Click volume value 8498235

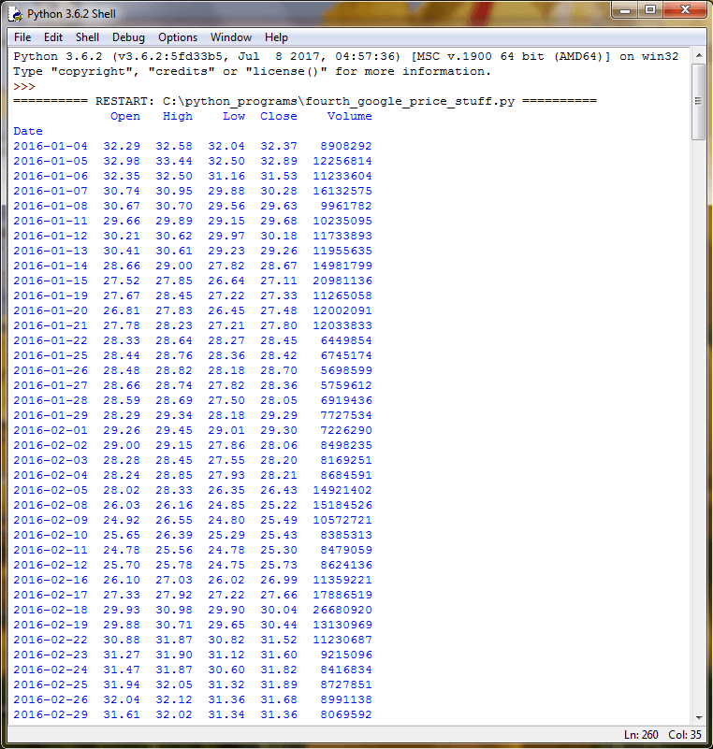[346, 445]
